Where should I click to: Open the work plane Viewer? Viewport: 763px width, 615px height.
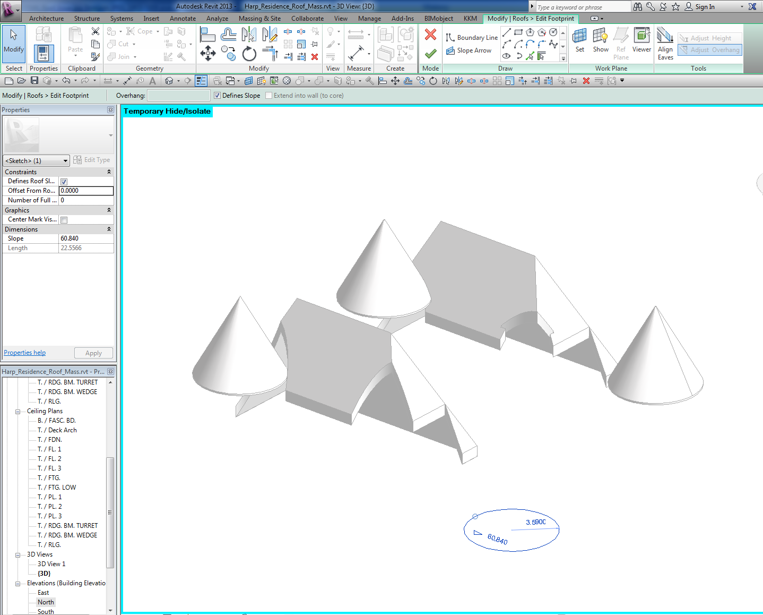(641, 40)
